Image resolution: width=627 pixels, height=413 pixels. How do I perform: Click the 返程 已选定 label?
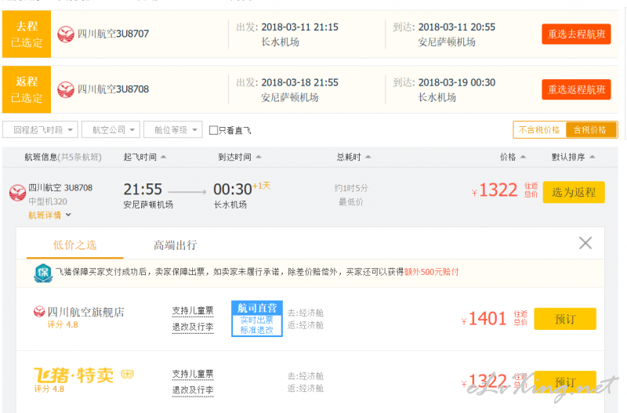click(27, 89)
